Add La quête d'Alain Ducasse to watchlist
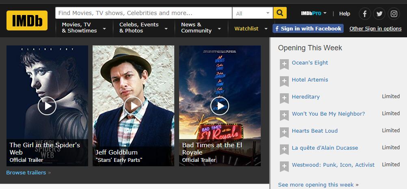Image resolution: width=407 pixels, height=189 pixels. (284, 149)
